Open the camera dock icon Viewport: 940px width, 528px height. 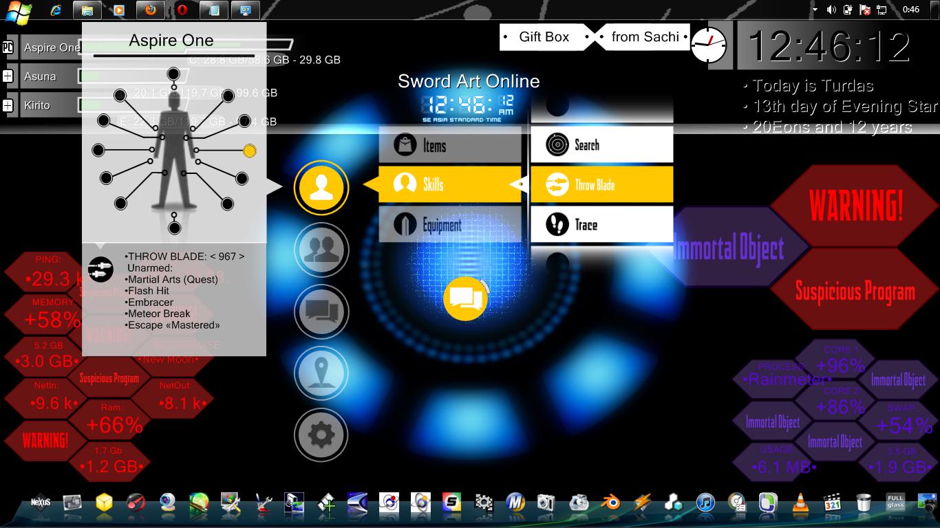546,503
